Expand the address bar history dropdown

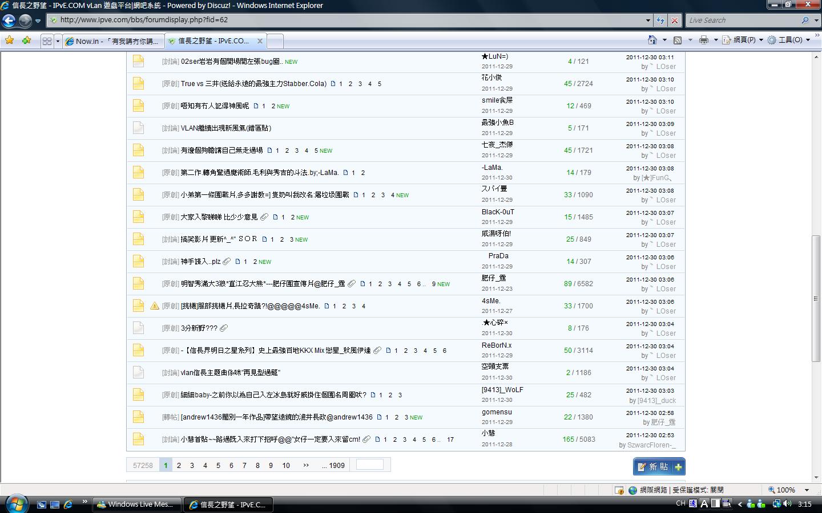648,20
